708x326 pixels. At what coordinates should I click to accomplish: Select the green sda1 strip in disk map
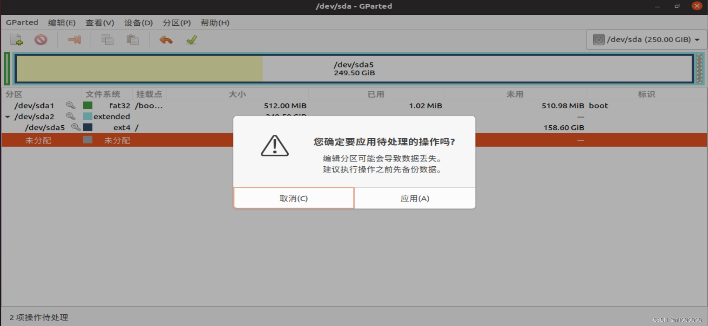click(x=7, y=69)
